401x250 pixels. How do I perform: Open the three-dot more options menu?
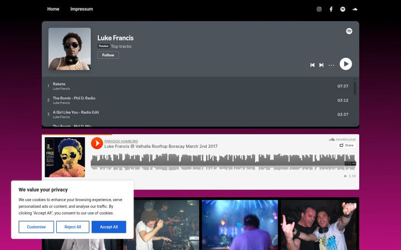[331, 66]
